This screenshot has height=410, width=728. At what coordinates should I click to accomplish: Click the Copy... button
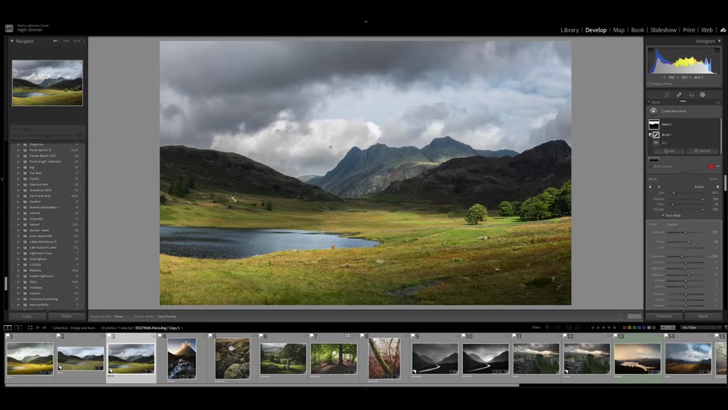click(28, 316)
